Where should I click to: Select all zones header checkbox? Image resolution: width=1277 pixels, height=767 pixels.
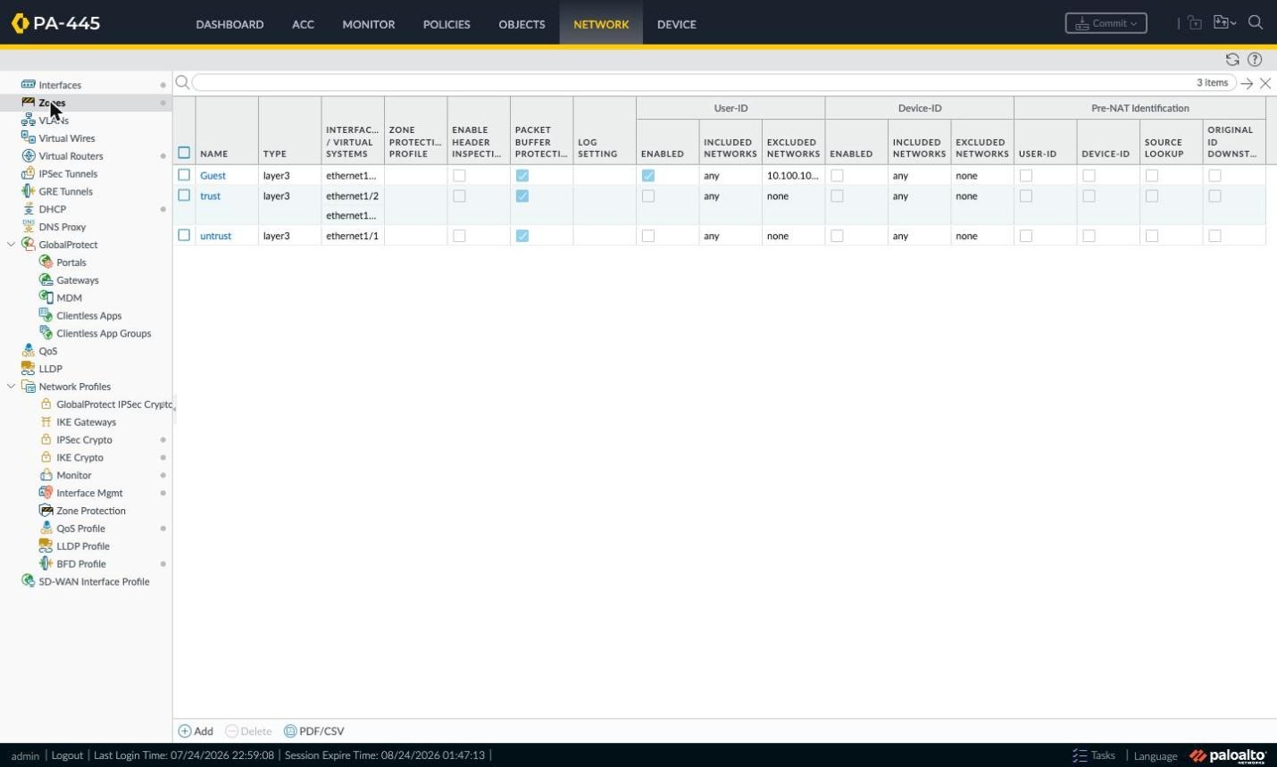(184, 153)
